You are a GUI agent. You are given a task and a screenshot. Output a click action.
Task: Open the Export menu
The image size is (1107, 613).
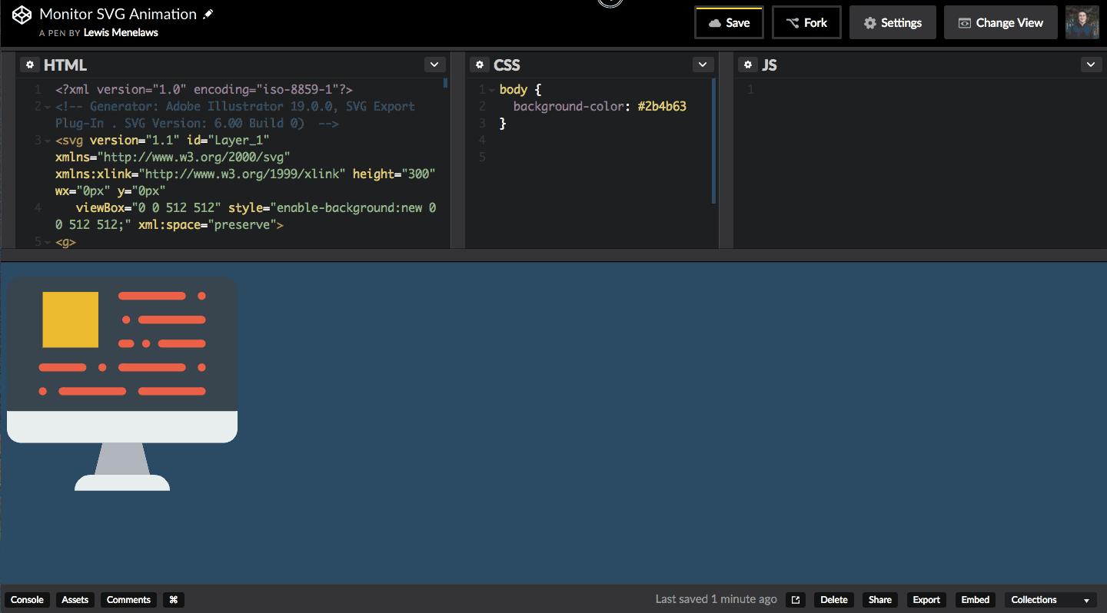tap(926, 600)
